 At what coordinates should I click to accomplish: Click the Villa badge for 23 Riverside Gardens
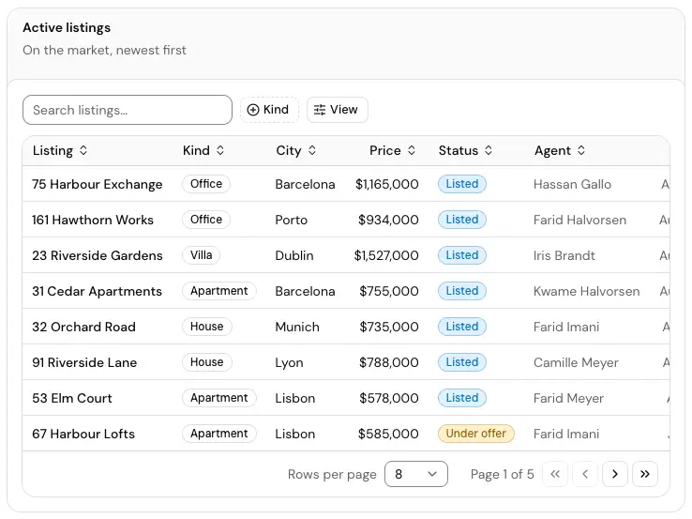[x=202, y=255]
